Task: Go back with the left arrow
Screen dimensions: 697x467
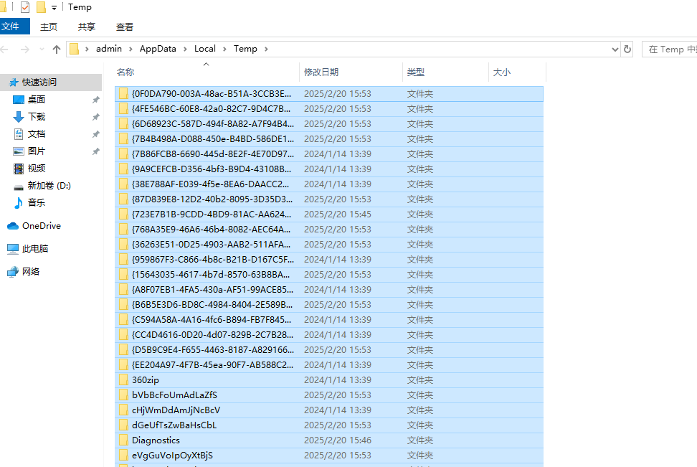Action: coord(4,49)
